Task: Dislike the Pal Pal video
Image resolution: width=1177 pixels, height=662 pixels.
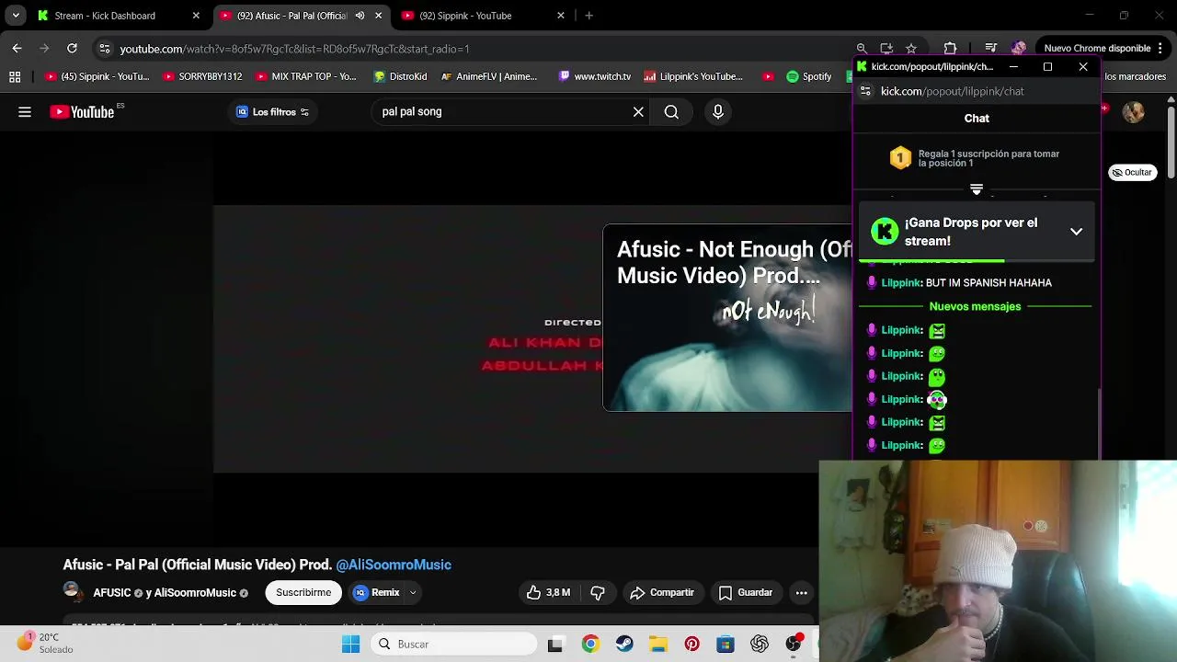Action: tap(598, 593)
